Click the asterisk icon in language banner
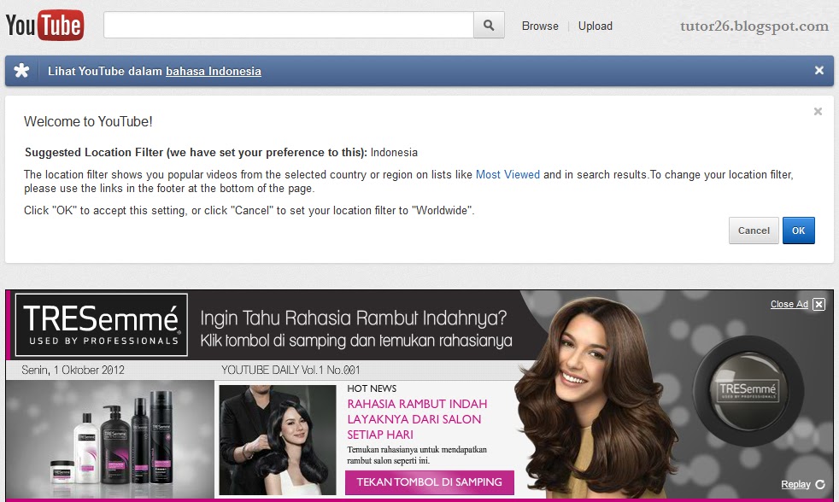This screenshot has height=502, width=839. (x=21, y=71)
